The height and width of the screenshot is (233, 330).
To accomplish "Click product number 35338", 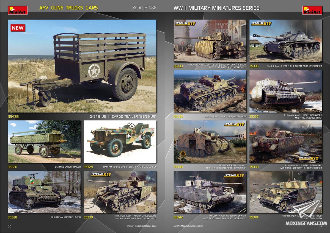I will [x=179, y=167].
